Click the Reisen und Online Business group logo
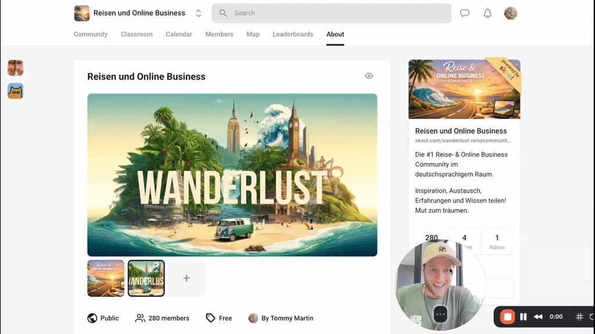The width and height of the screenshot is (595, 334). tap(82, 13)
